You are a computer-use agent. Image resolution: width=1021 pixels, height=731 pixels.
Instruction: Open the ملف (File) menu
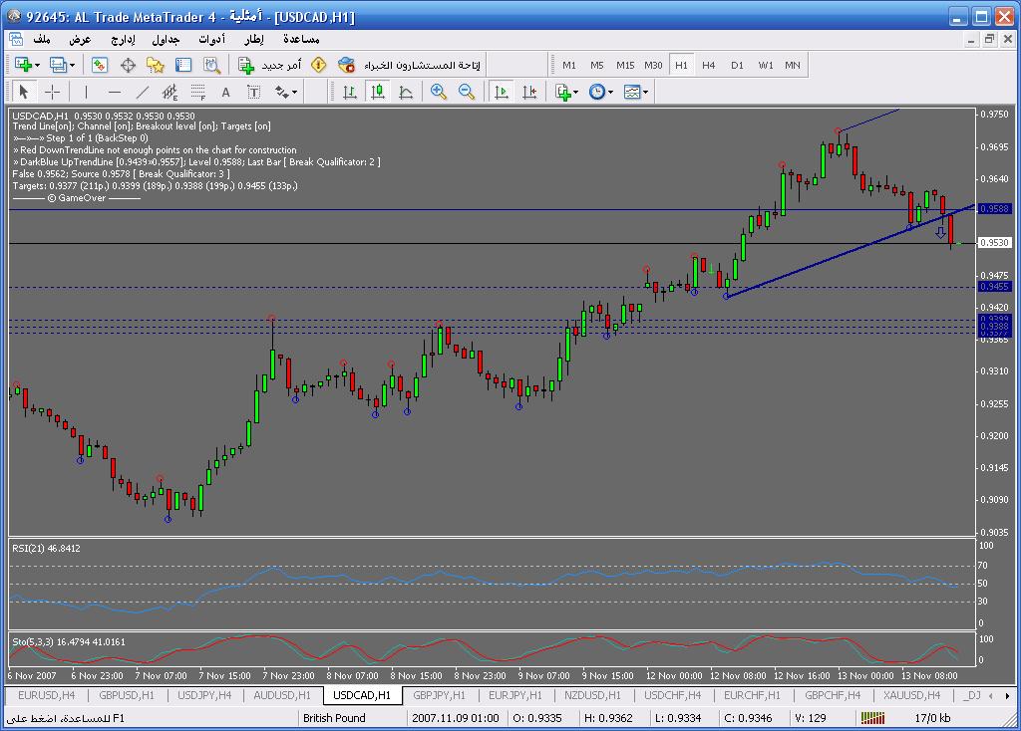(x=42, y=39)
